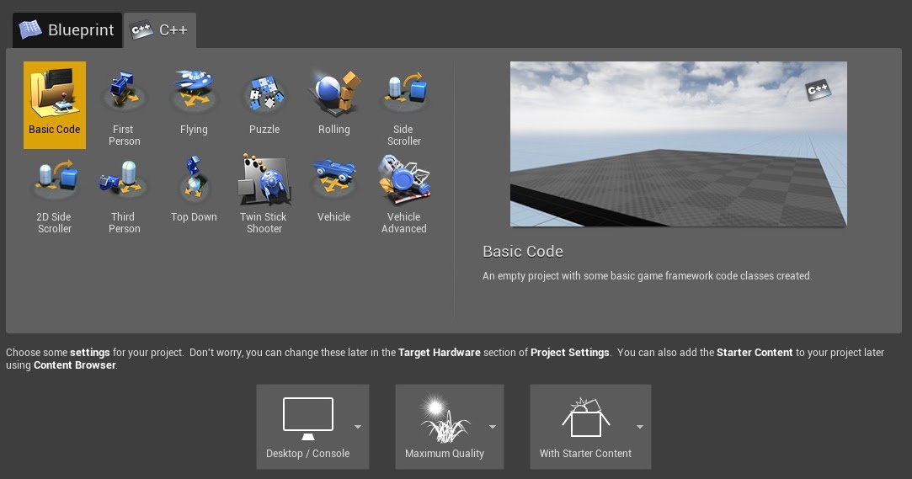Open the Desktop / Console dropdown arrow
The image size is (912, 479).
358,427
